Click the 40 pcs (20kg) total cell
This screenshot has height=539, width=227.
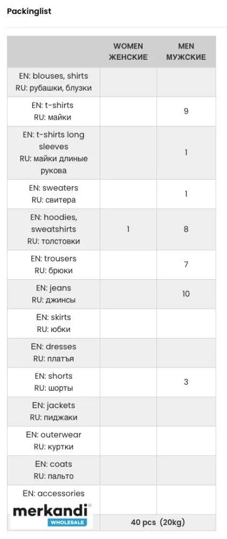coord(158,522)
